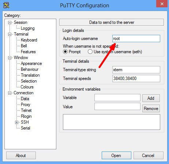
Task: Select the Bell category
Action: (24, 46)
